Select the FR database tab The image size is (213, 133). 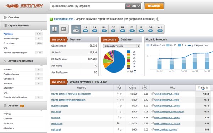point(122,29)
